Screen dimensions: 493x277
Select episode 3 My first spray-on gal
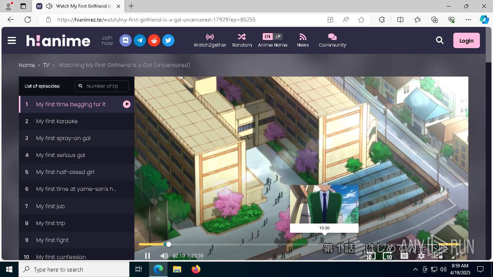pos(77,138)
